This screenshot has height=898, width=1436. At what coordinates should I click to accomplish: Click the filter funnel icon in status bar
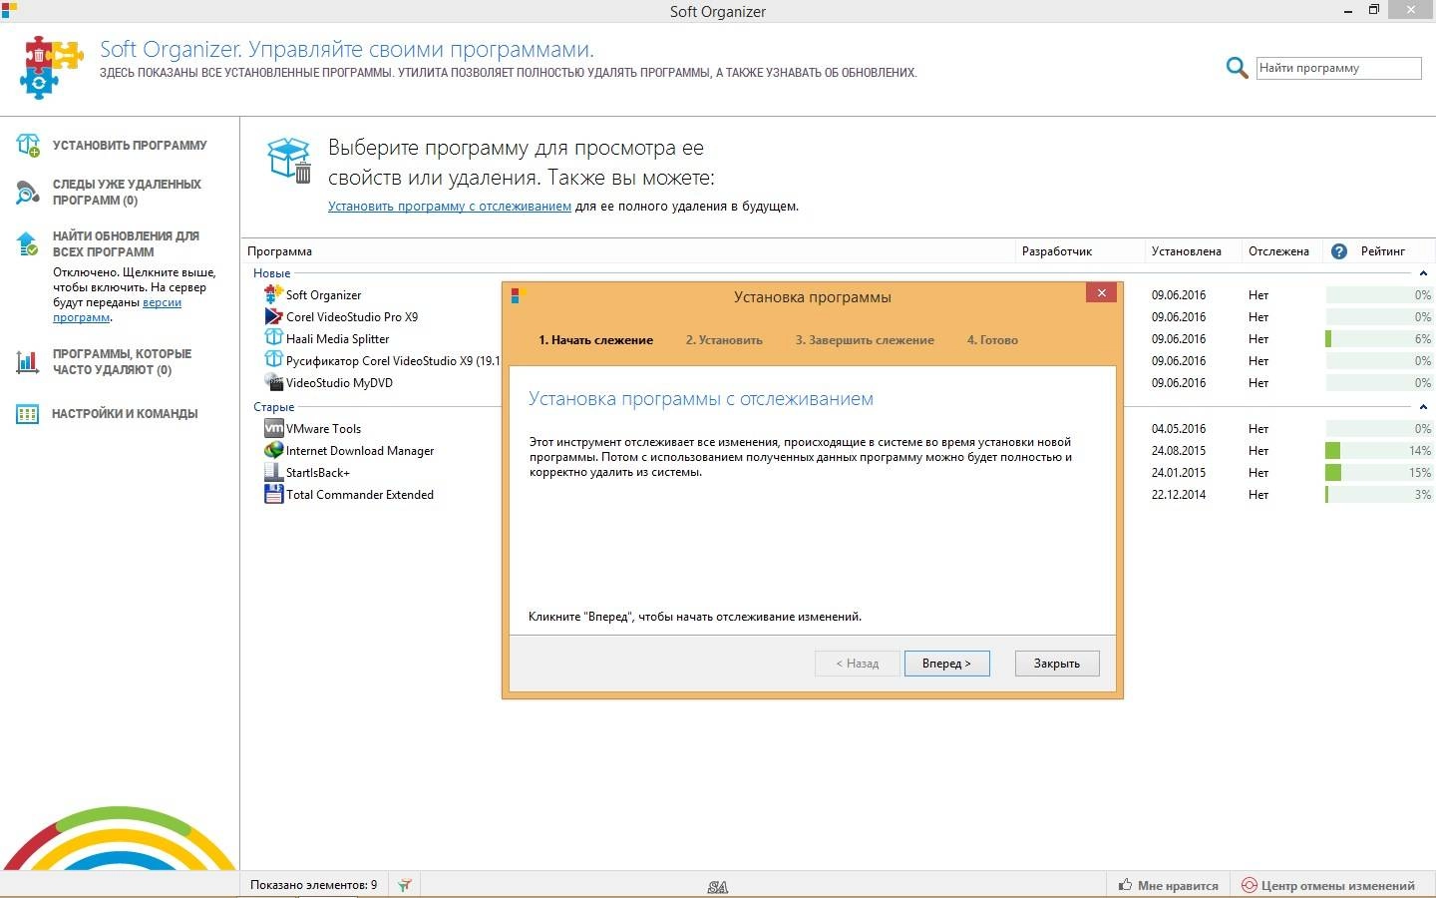(x=405, y=885)
